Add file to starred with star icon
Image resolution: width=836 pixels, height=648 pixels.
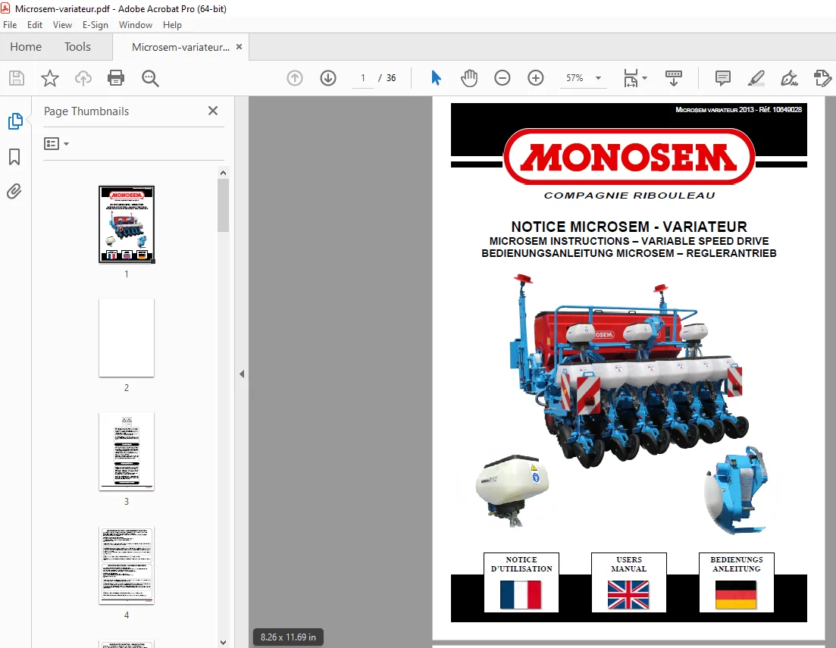[x=49, y=78]
